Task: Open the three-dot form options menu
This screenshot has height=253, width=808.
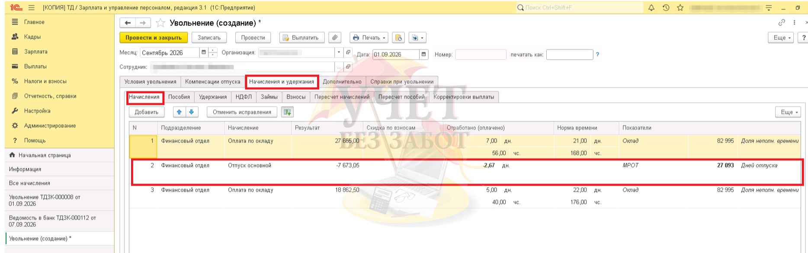Action: click(x=794, y=23)
